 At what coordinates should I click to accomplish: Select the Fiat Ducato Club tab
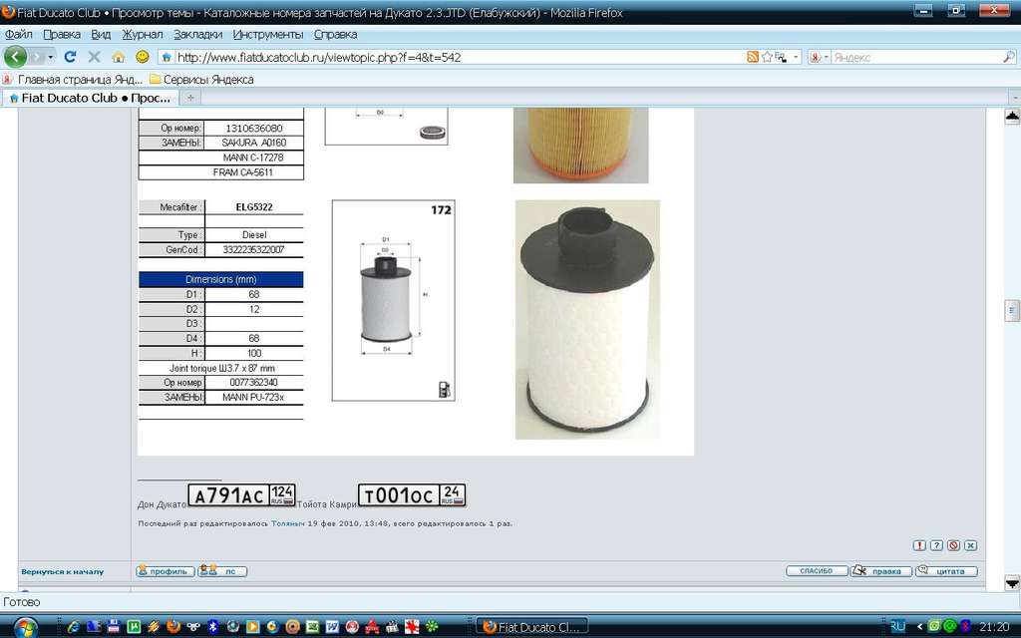(91, 98)
